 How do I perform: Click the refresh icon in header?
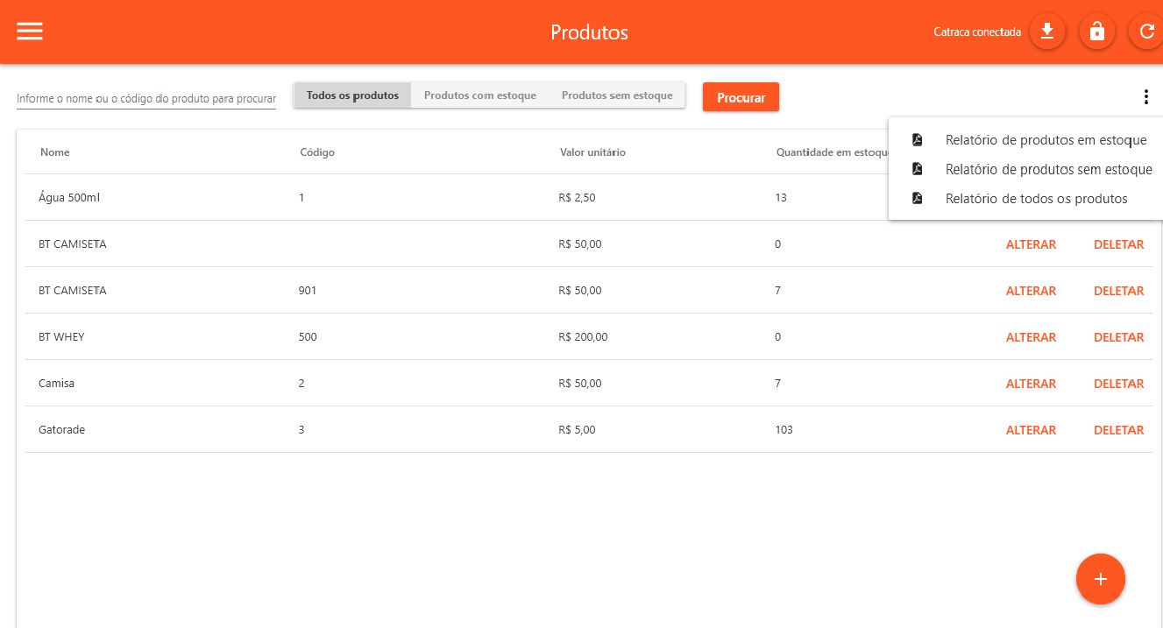(x=1146, y=32)
